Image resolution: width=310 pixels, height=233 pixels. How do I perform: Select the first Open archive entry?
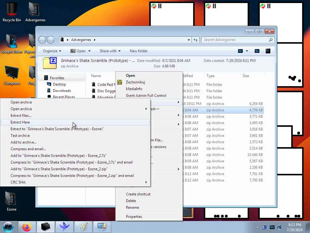coord(75,102)
